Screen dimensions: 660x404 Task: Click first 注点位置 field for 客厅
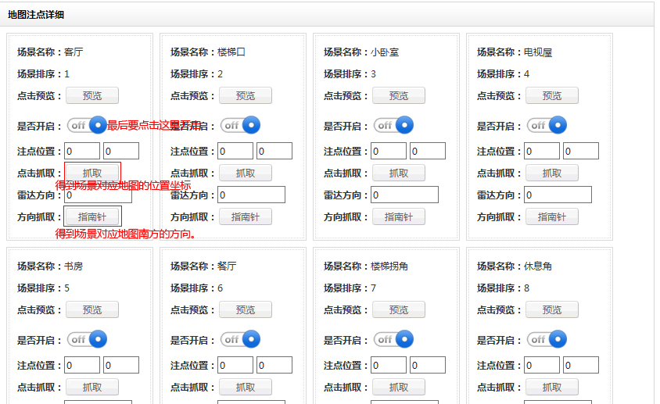(82, 151)
